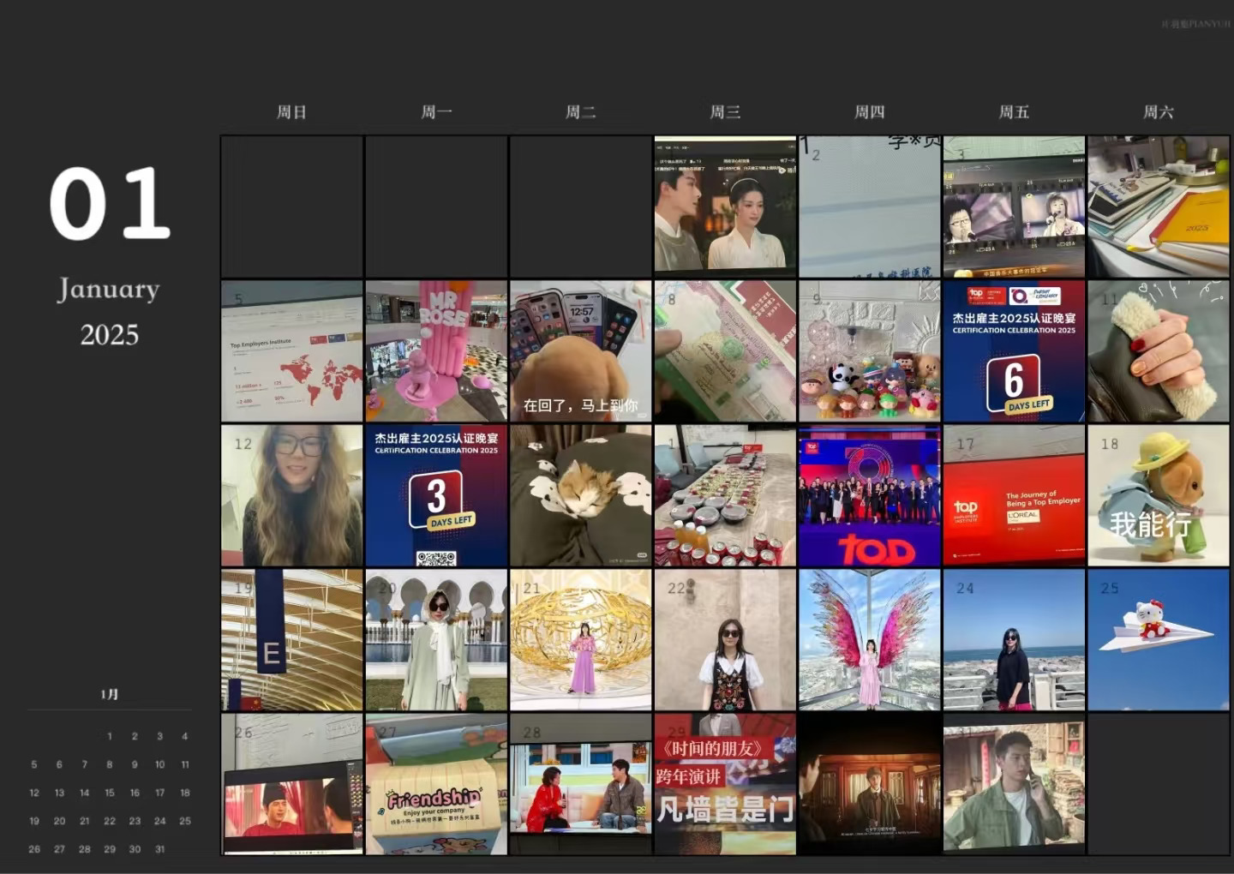1234x874 pixels.
Task: Click the 'January' month title
Action: point(109,290)
